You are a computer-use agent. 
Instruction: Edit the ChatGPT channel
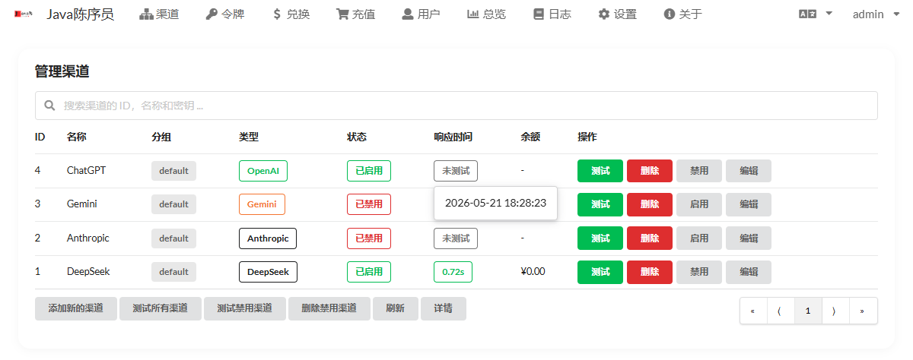click(749, 171)
